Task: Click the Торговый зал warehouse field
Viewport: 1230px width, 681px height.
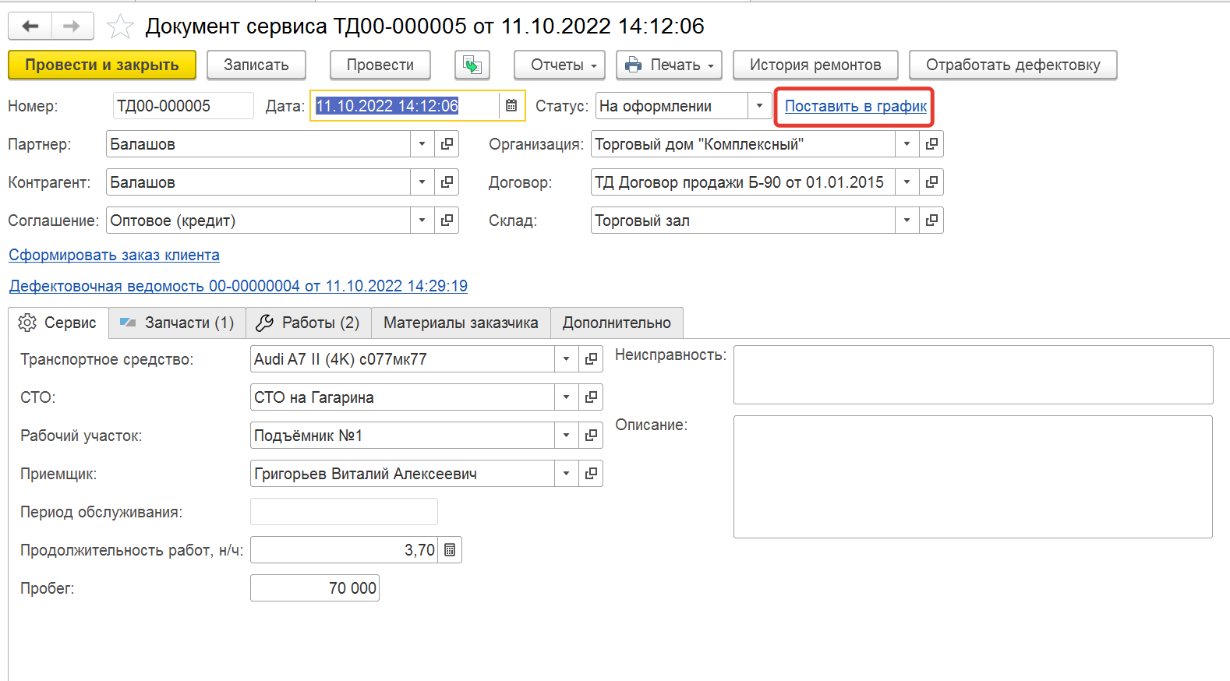Action: [743, 221]
